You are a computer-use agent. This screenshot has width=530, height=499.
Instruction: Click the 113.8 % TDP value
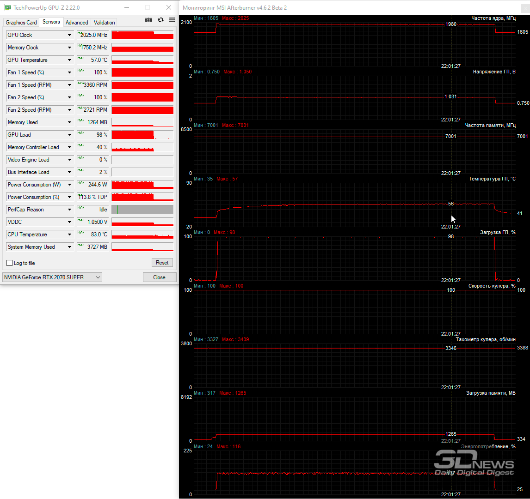tap(92, 198)
